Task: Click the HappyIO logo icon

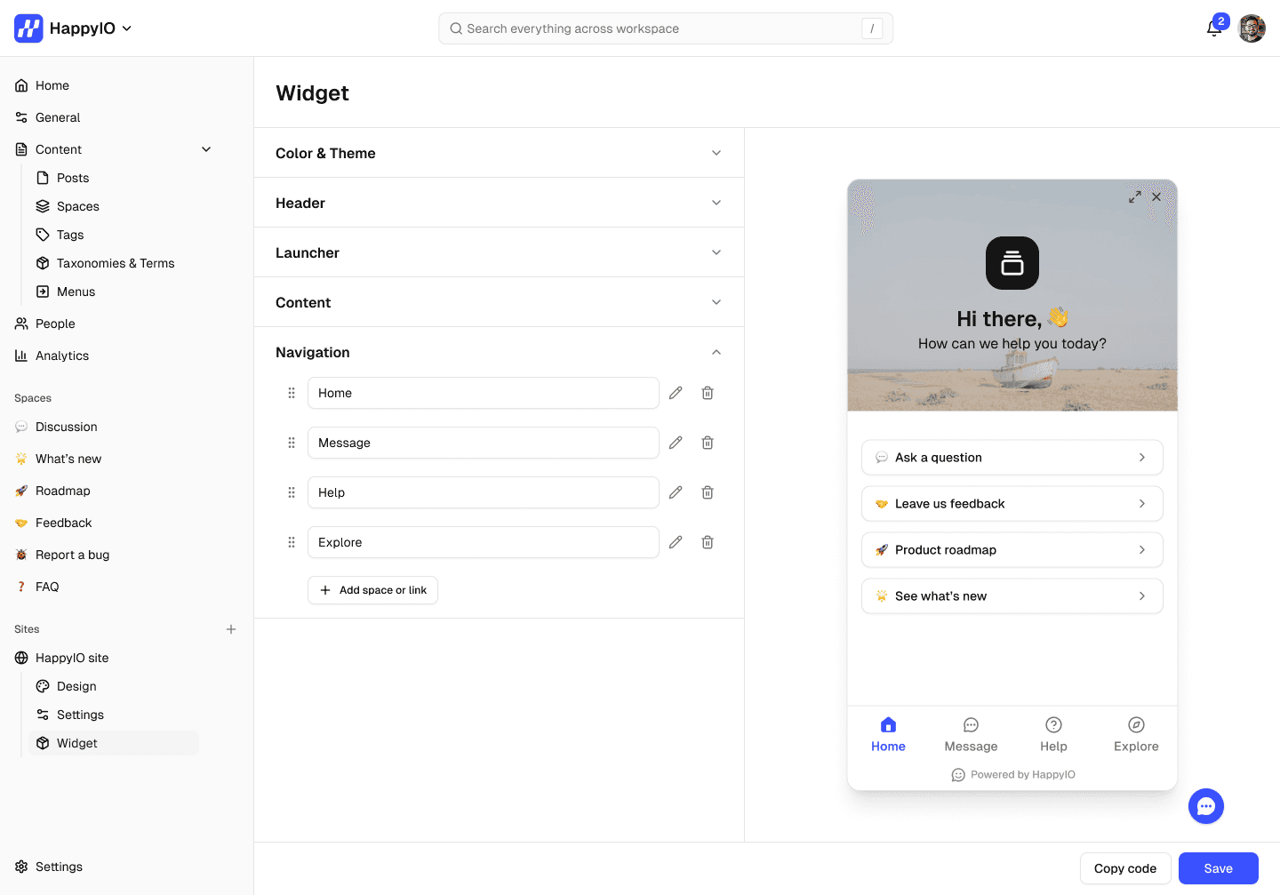Action: [x=28, y=28]
